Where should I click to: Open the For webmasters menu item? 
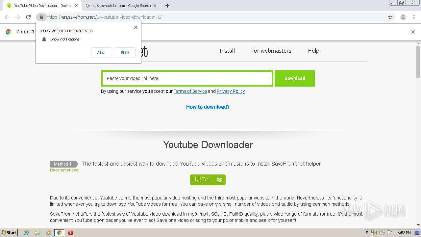(271, 51)
